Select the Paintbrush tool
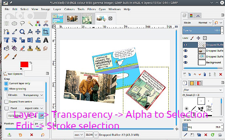 (x=14, y=56)
